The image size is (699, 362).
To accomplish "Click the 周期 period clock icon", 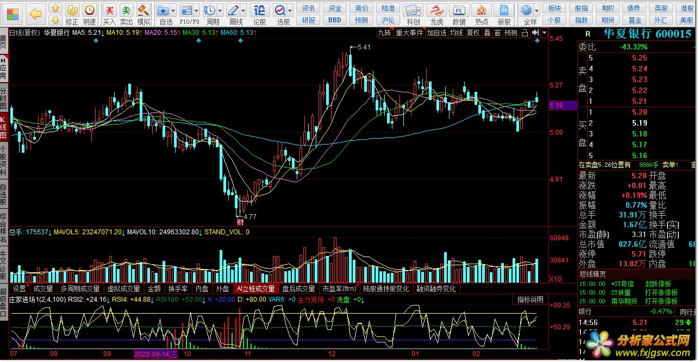I will click(209, 10).
